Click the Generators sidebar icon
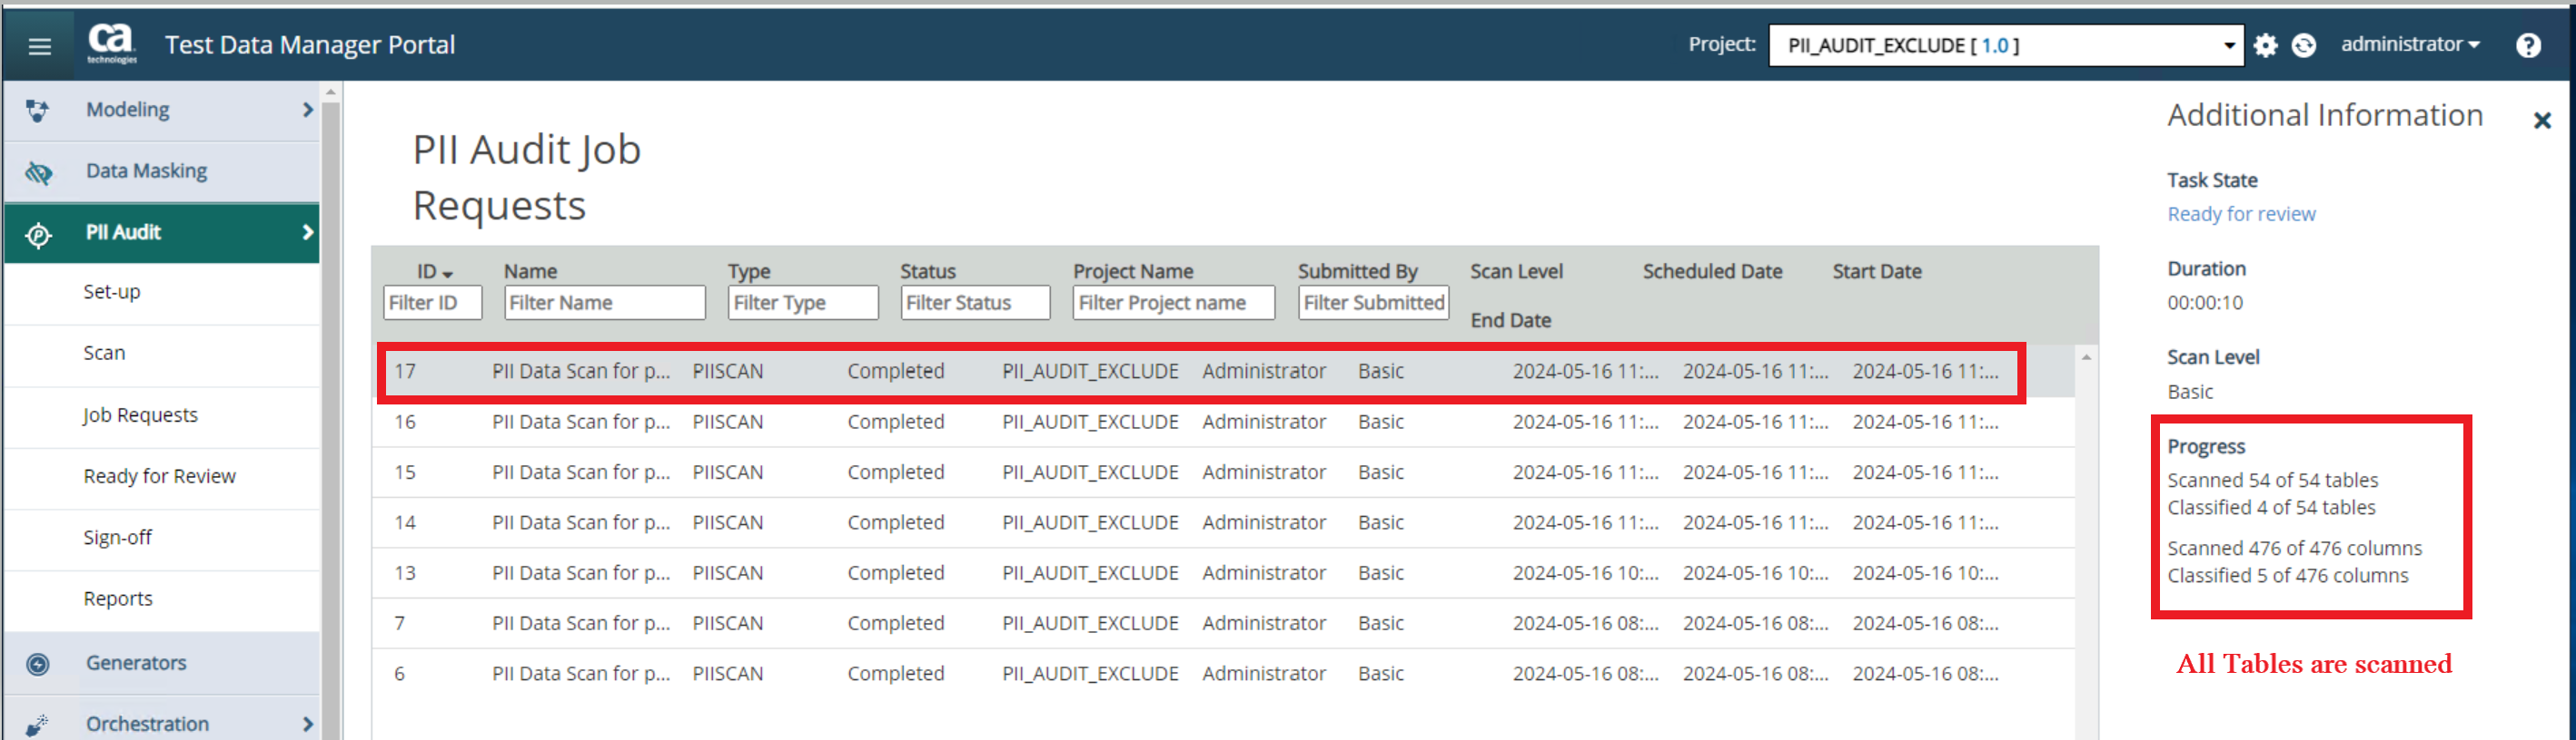The image size is (2576, 740). (x=38, y=664)
